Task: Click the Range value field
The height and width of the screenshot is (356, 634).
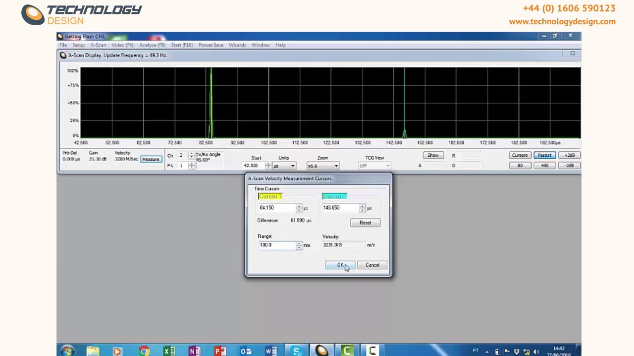Action: pyautogui.click(x=277, y=245)
